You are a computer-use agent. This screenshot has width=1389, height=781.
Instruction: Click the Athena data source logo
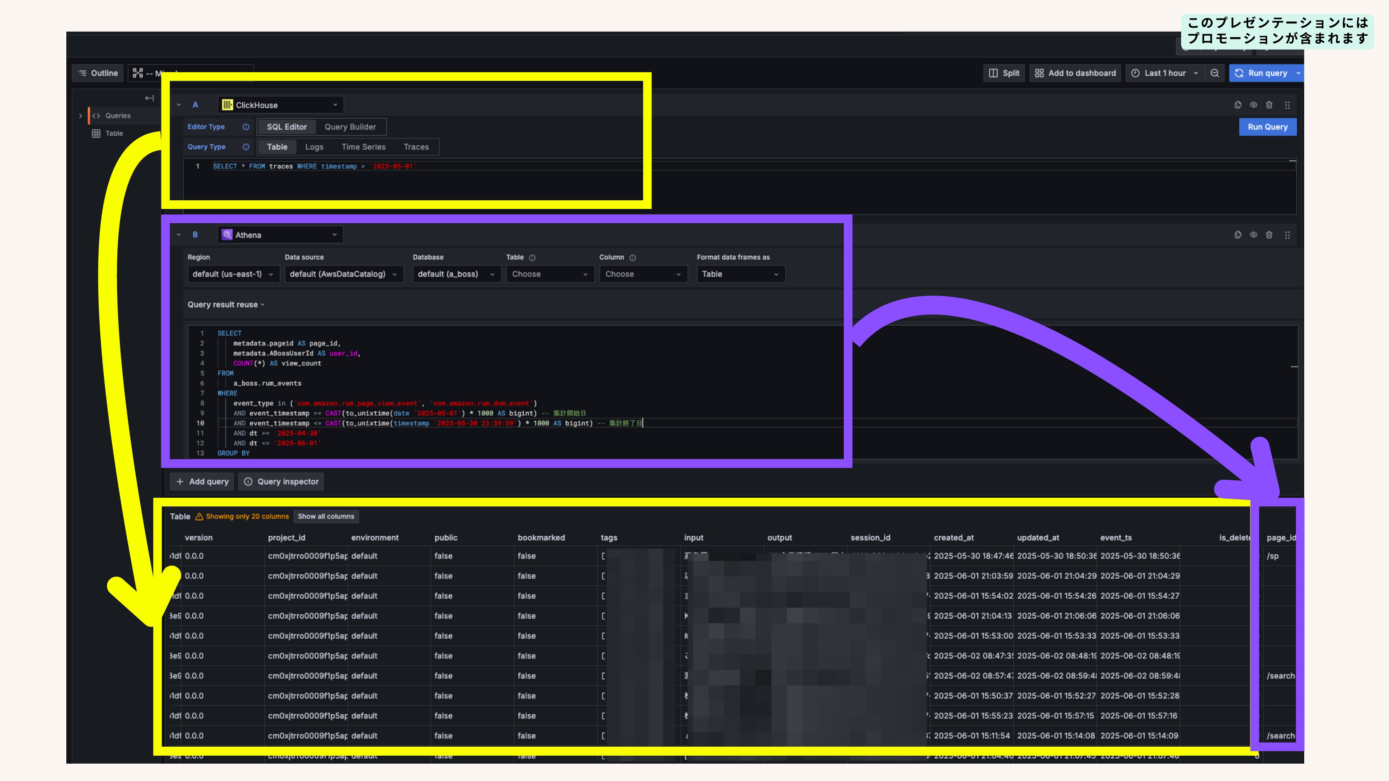227,235
